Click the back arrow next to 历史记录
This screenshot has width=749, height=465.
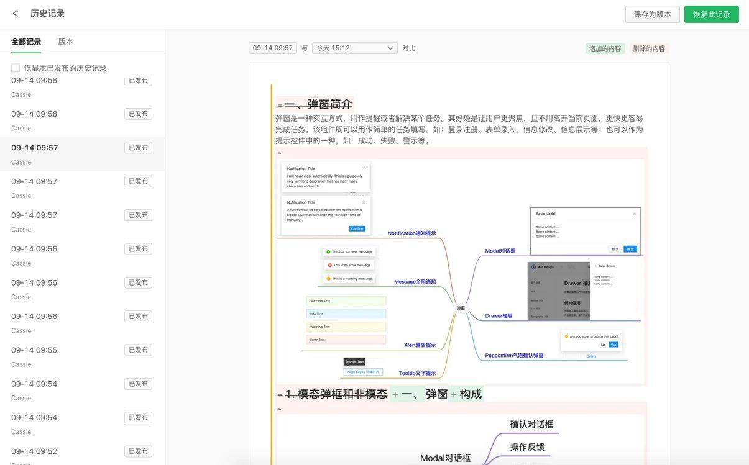coord(16,14)
